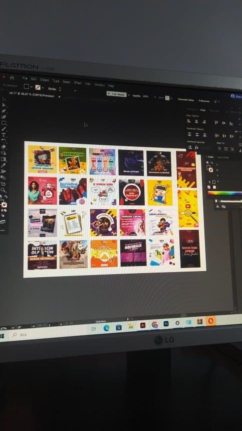Click Horizontal Align Right in Align panel
Image resolution: width=242 pixels, height=431 pixels.
(x=204, y=122)
